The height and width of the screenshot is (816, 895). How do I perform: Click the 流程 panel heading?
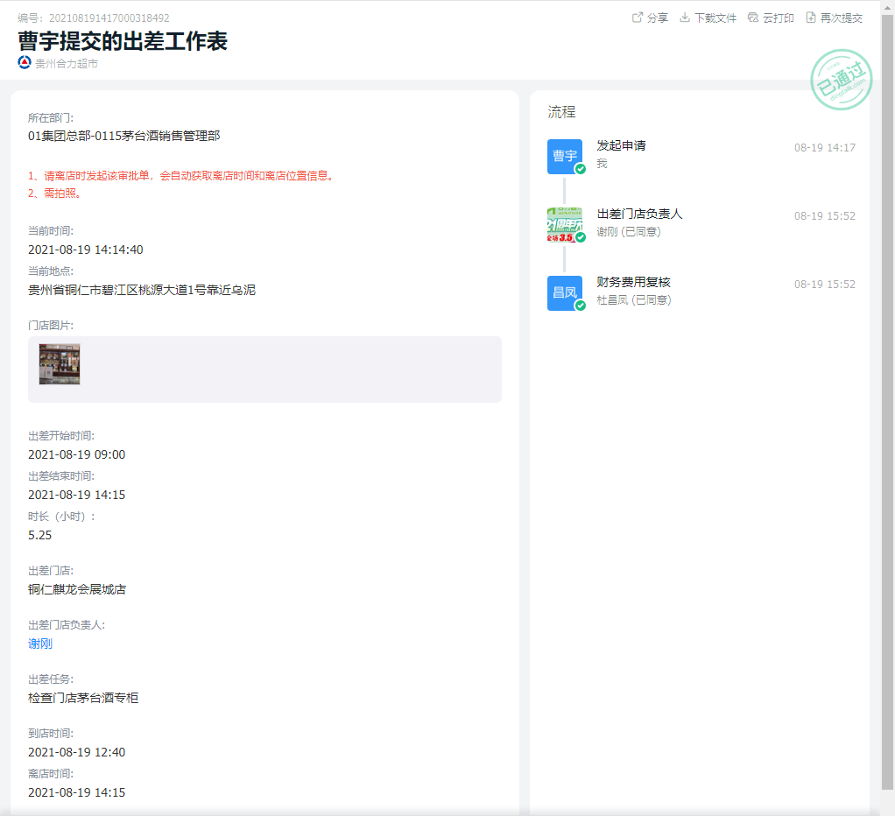[561, 112]
